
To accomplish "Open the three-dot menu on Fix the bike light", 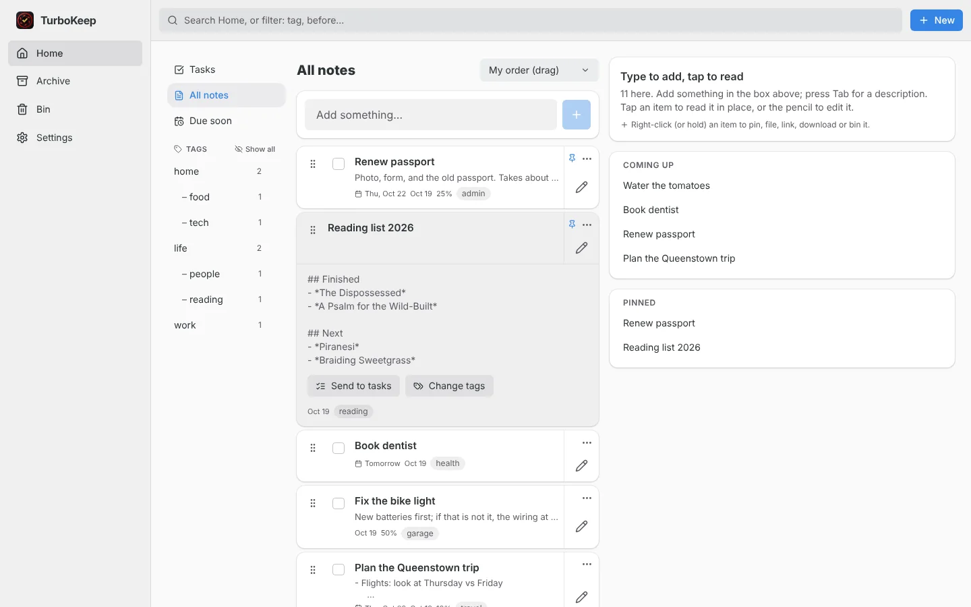I will (x=587, y=498).
